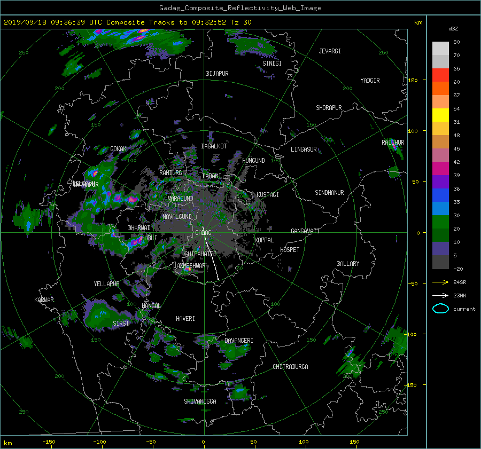Click the RAMDURG city label
This screenshot has width=481, height=449.
coord(170,173)
